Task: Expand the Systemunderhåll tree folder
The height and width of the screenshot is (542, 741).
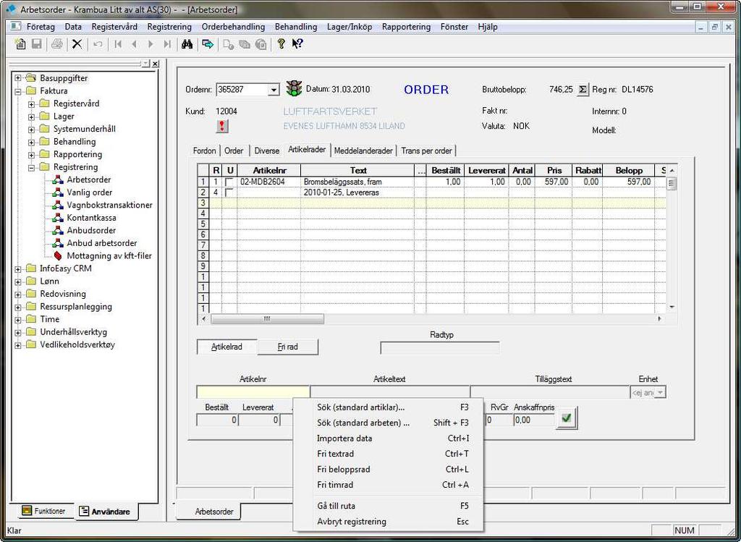Action: pyautogui.click(x=31, y=130)
